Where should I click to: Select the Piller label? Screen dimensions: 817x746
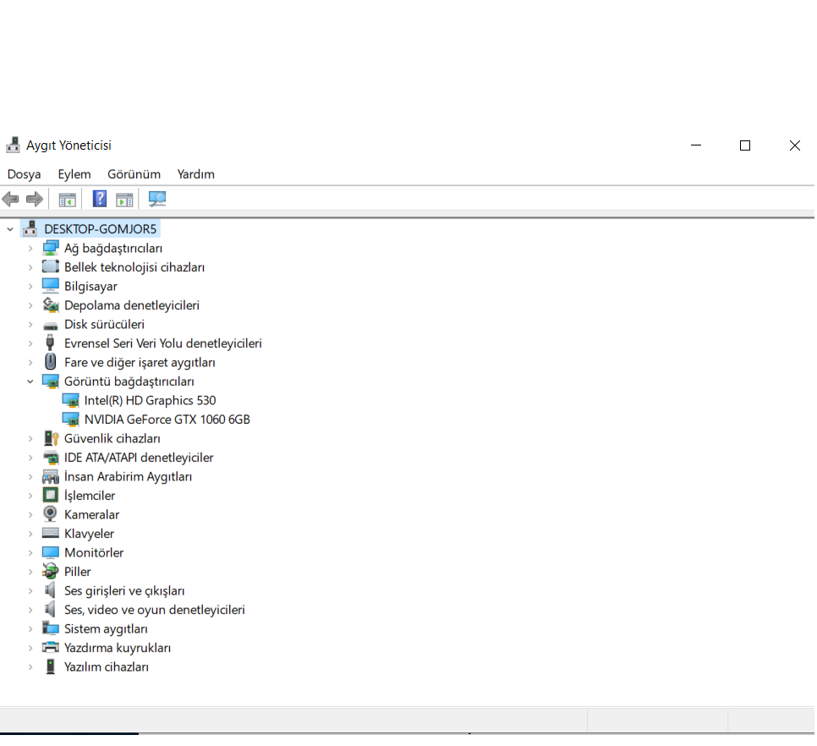[77, 572]
